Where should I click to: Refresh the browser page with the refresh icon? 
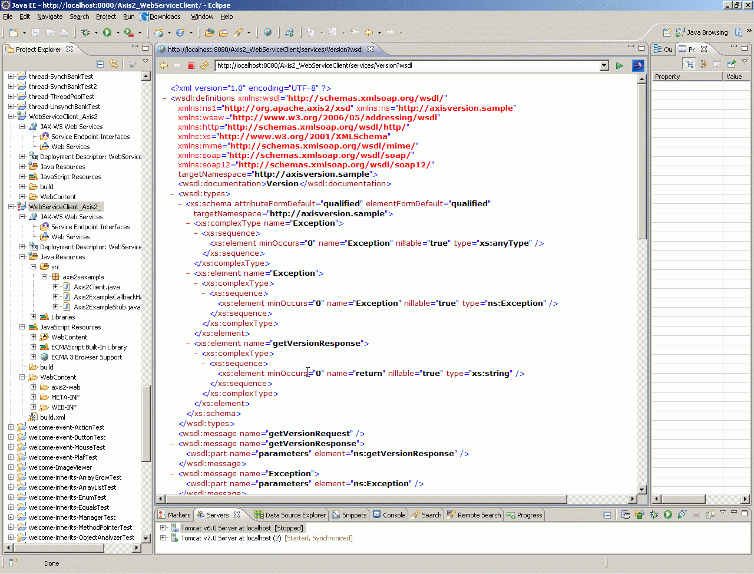tap(204, 65)
